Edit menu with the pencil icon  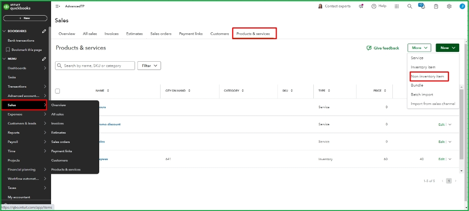click(x=44, y=59)
